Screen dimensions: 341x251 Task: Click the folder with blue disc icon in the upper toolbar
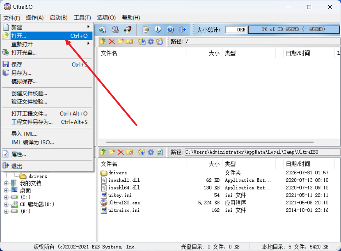point(159,41)
